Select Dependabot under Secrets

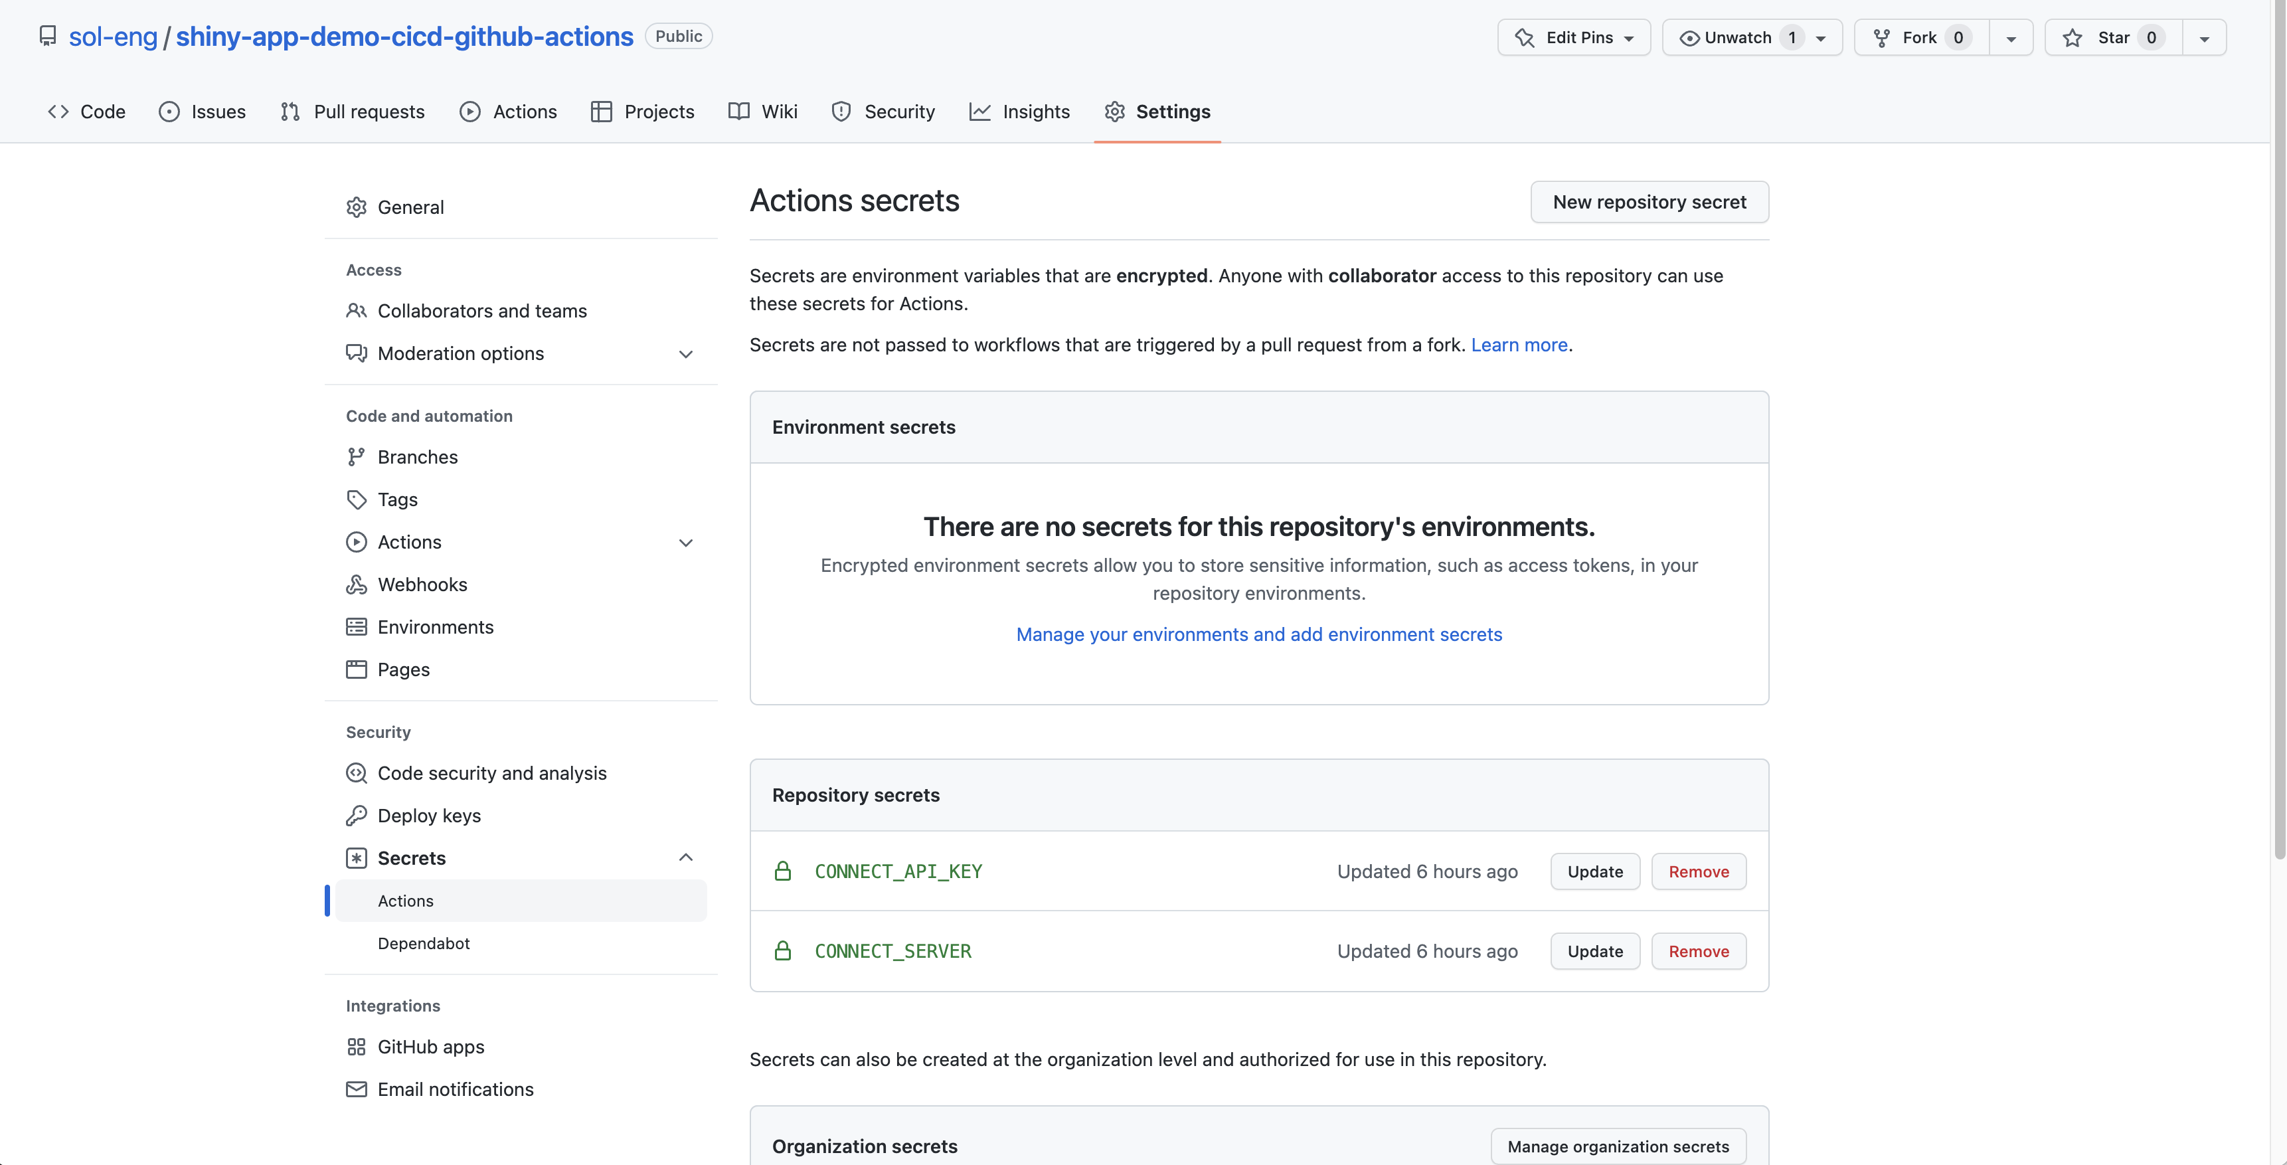coord(520,943)
